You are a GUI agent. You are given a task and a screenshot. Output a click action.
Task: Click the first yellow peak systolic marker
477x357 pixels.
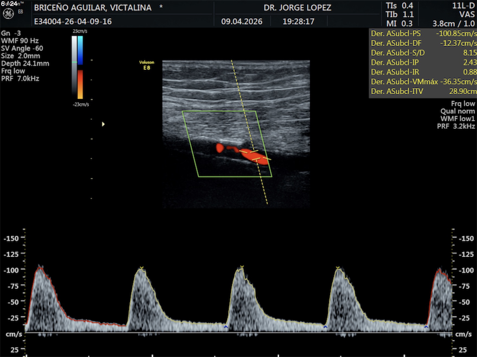click(141, 268)
